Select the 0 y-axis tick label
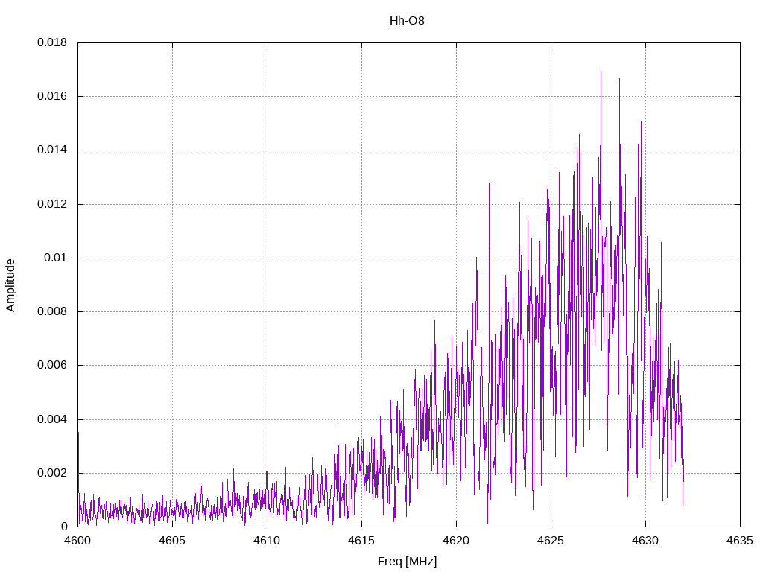 64,527
